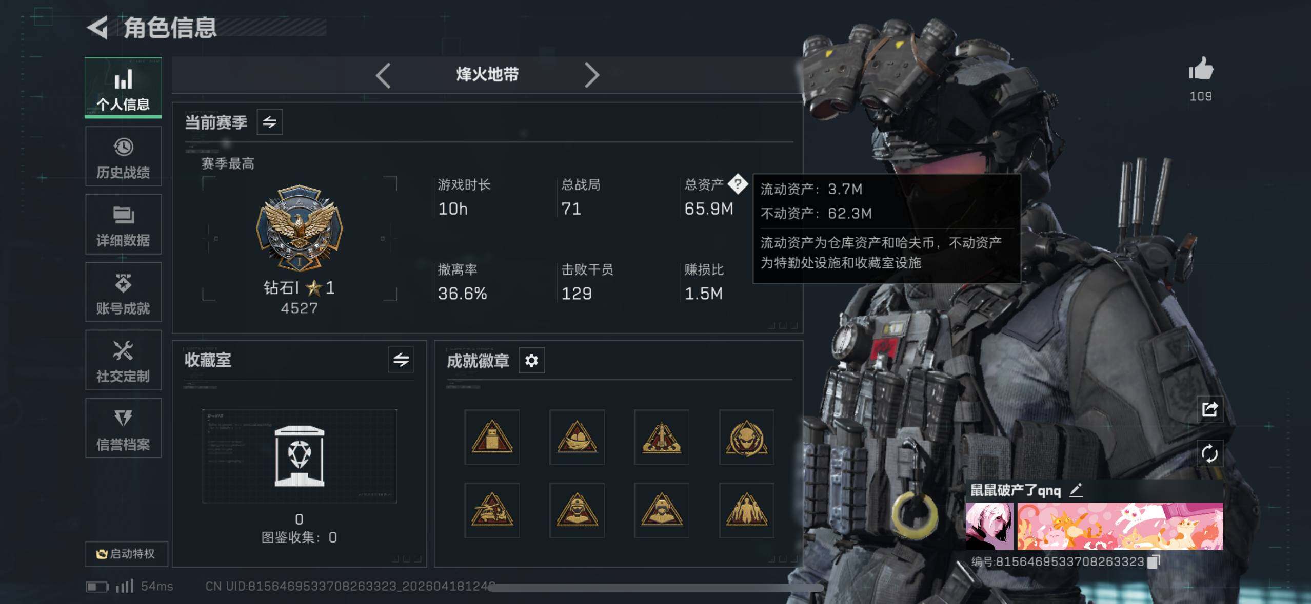Edit nickname with the pencil icon

pos(1076,490)
